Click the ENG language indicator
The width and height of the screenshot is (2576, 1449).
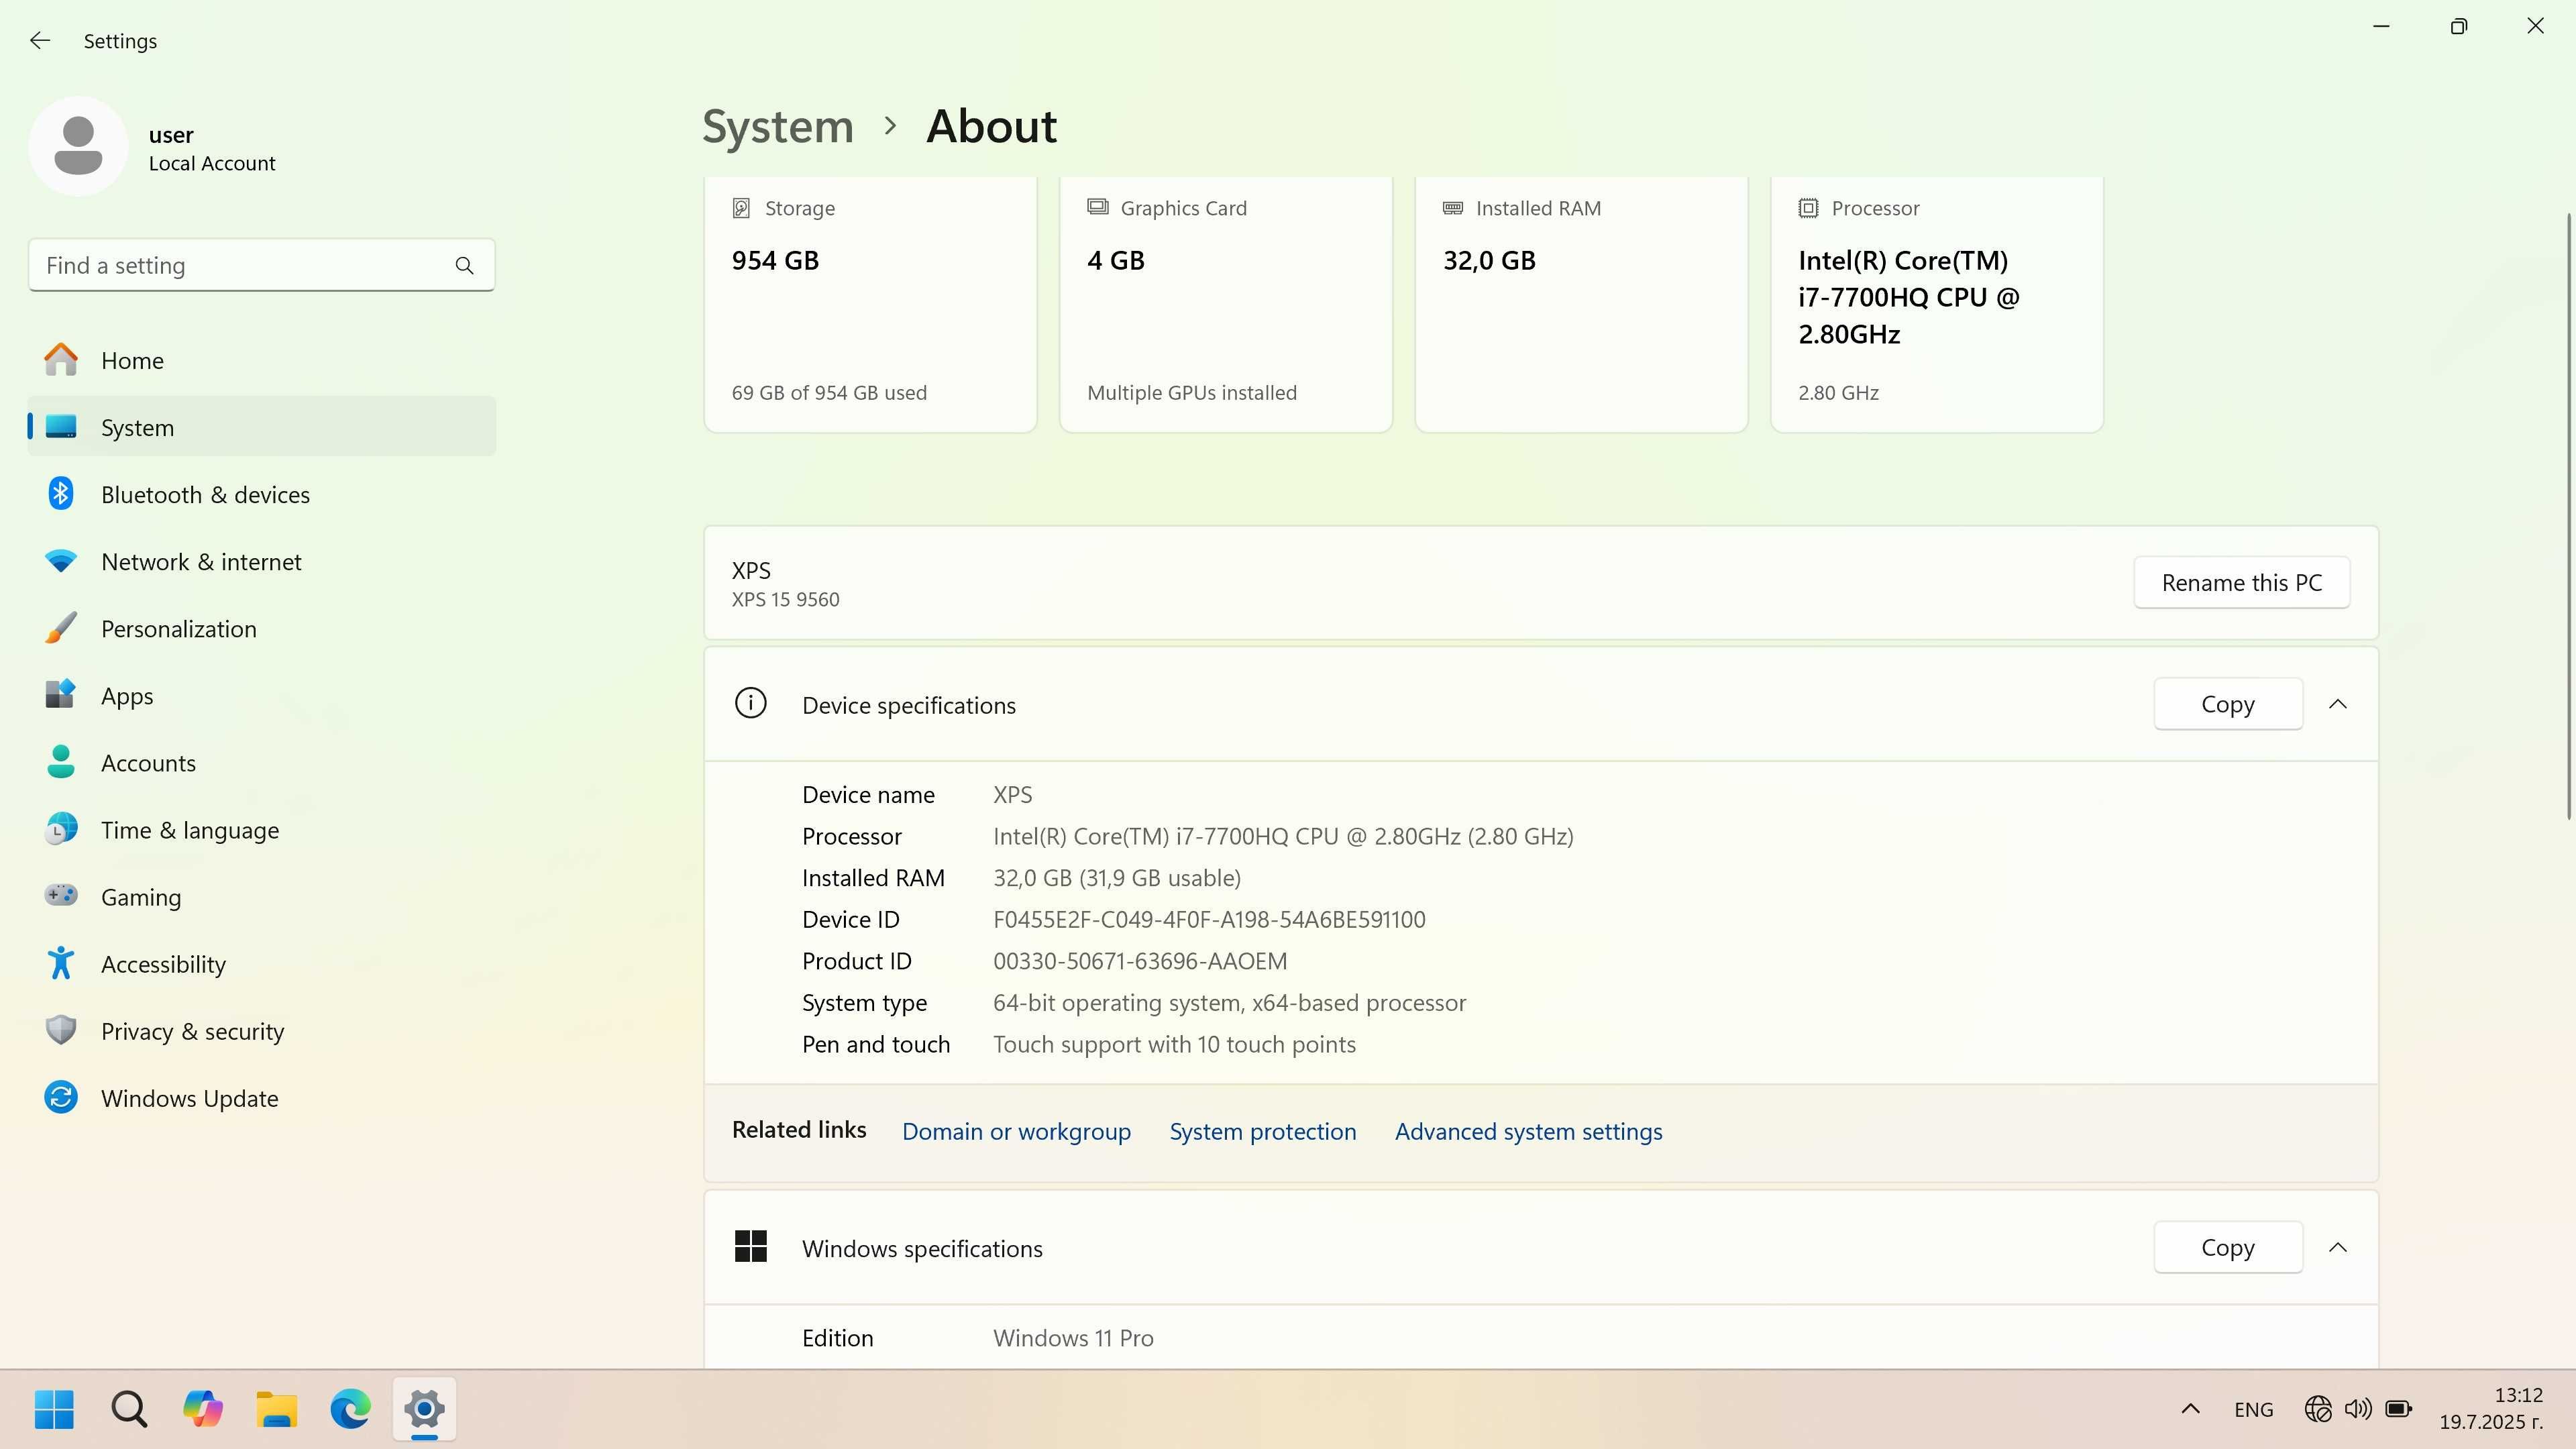(x=2253, y=1409)
